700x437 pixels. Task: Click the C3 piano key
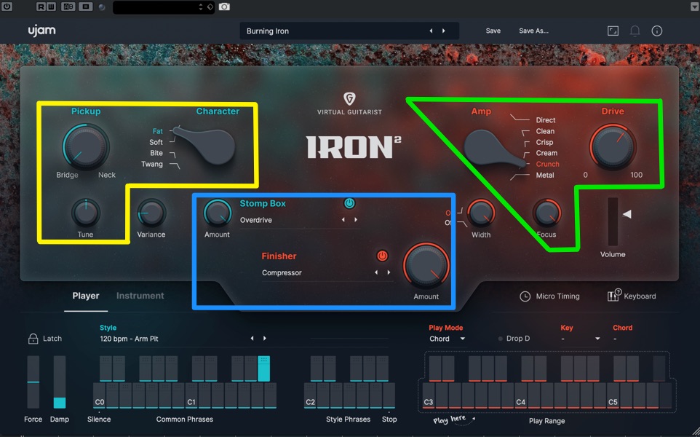(x=429, y=396)
